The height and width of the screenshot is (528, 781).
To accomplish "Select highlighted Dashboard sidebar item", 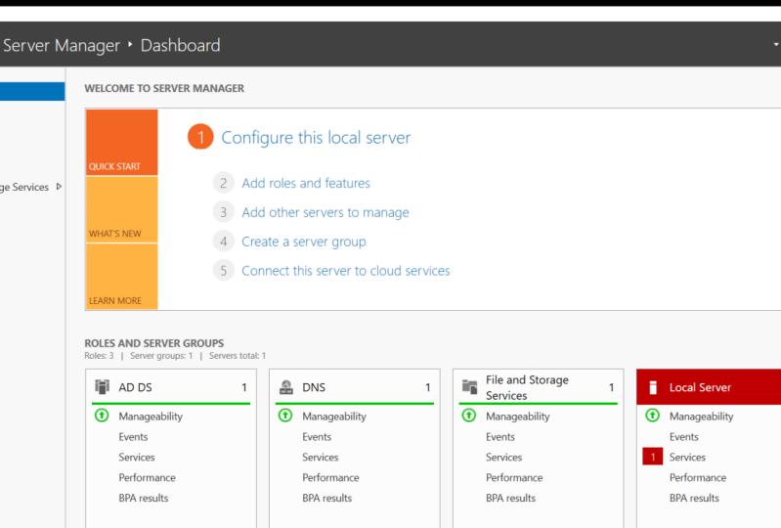I will click(x=32, y=92).
